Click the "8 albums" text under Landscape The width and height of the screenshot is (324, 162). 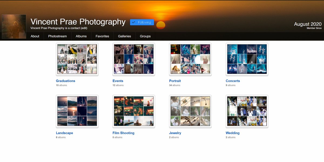61,137
